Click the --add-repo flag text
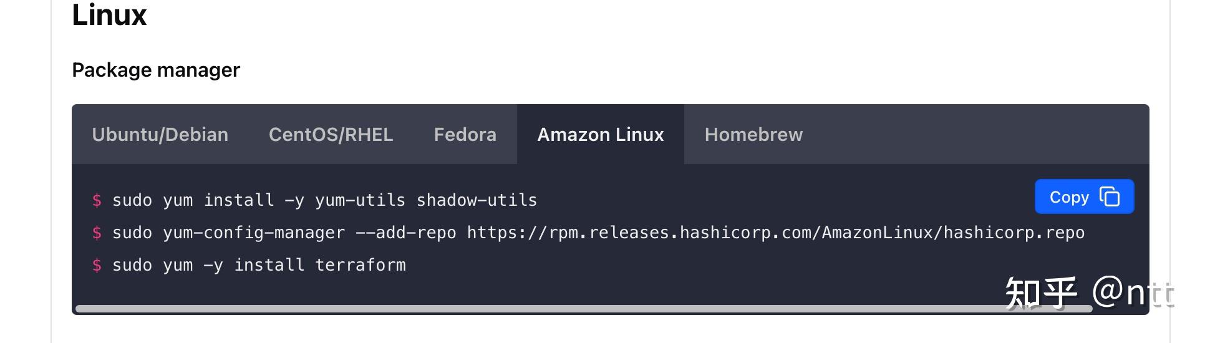Viewport: 1205px width, 343px height. (x=405, y=233)
